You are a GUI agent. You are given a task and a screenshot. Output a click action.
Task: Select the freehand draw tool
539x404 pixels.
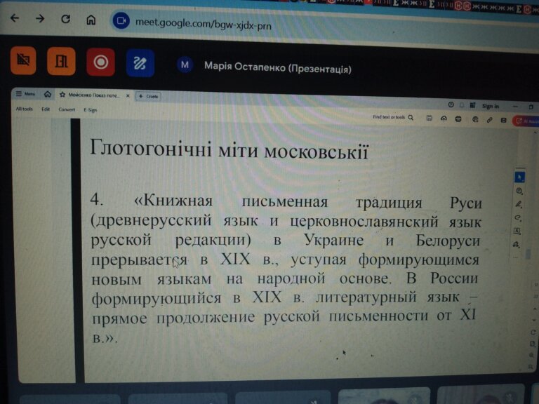point(518,217)
